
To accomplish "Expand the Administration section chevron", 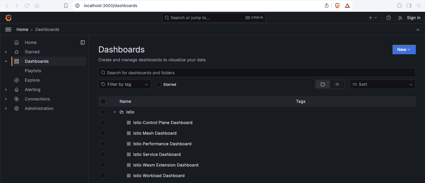I will (x=6, y=108).
